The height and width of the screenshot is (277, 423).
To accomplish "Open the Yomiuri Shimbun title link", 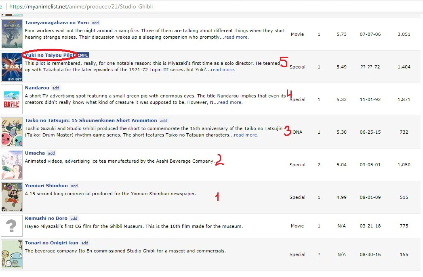I will (x=46, y=185).
